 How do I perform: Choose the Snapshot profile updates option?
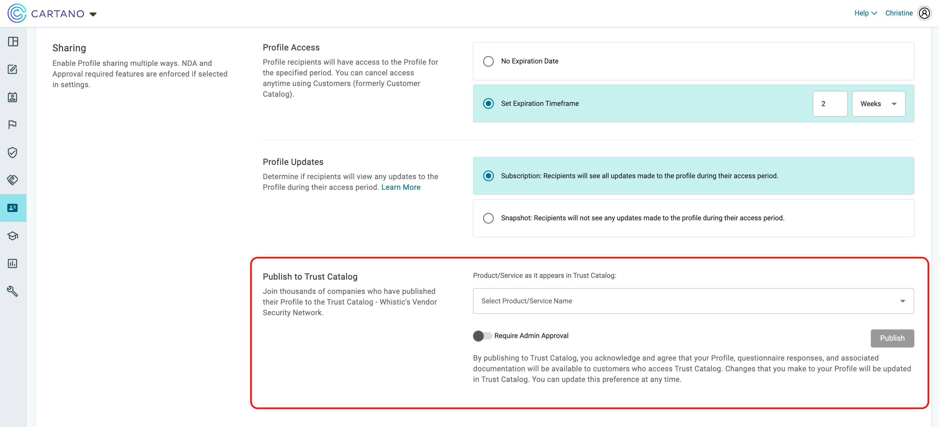pyautogui.click(x=488, y=218)
